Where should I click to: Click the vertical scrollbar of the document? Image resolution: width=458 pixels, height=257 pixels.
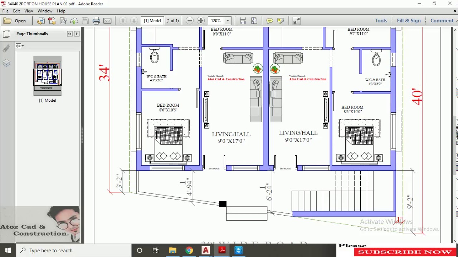(x=455, y=136)
